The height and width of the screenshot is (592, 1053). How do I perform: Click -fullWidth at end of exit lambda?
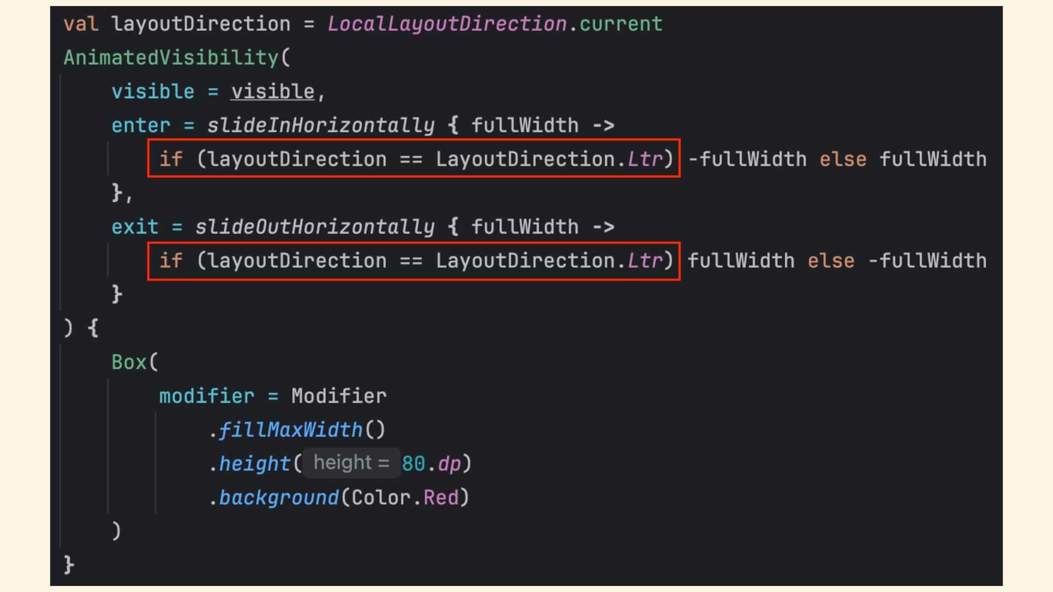pyautogui.click(x=927, y=261)
